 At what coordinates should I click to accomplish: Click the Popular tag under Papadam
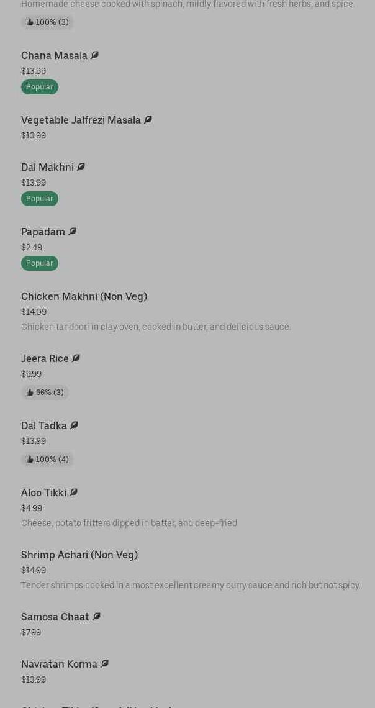pos(40,263)
